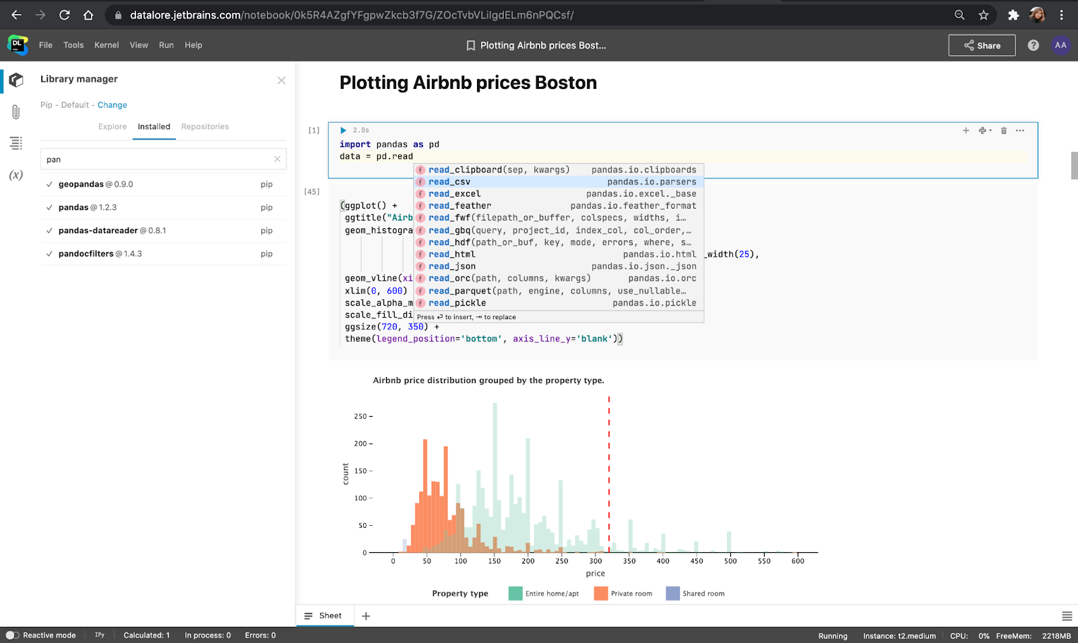Select read_csv from autocomplete list
Image resolution: width=1078 pixels, height=643 pixels.
[x=449, y=182]
